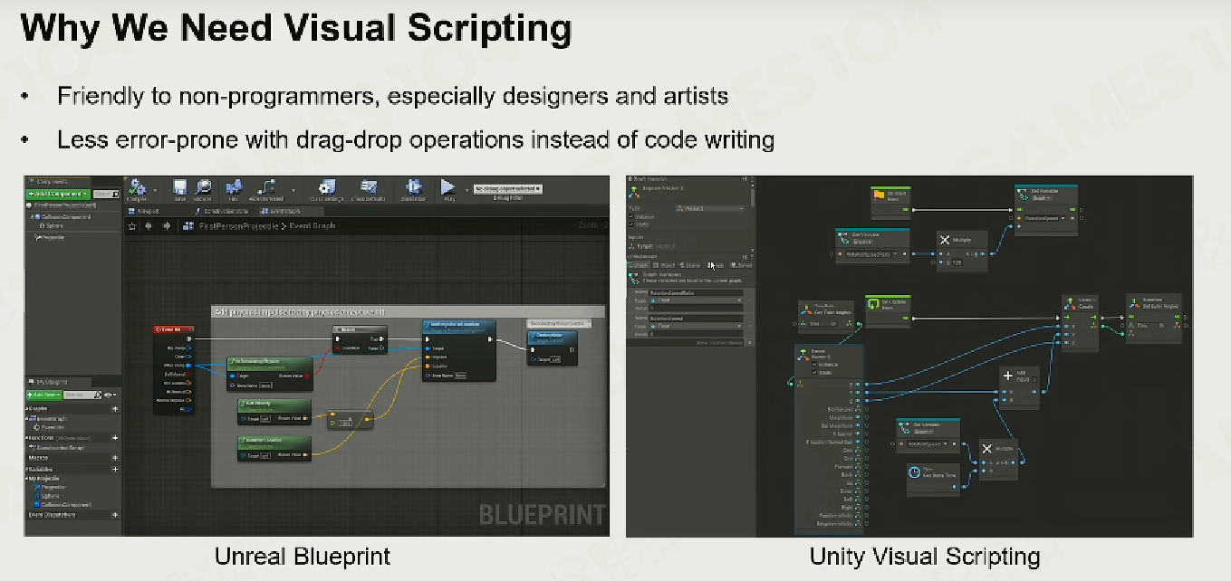
Task: Click the Save icon in Blueprint toolbar
Action: [x=180, y=187]
